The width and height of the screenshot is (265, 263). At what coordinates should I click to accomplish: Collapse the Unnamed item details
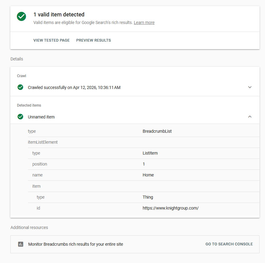point(250,117)
